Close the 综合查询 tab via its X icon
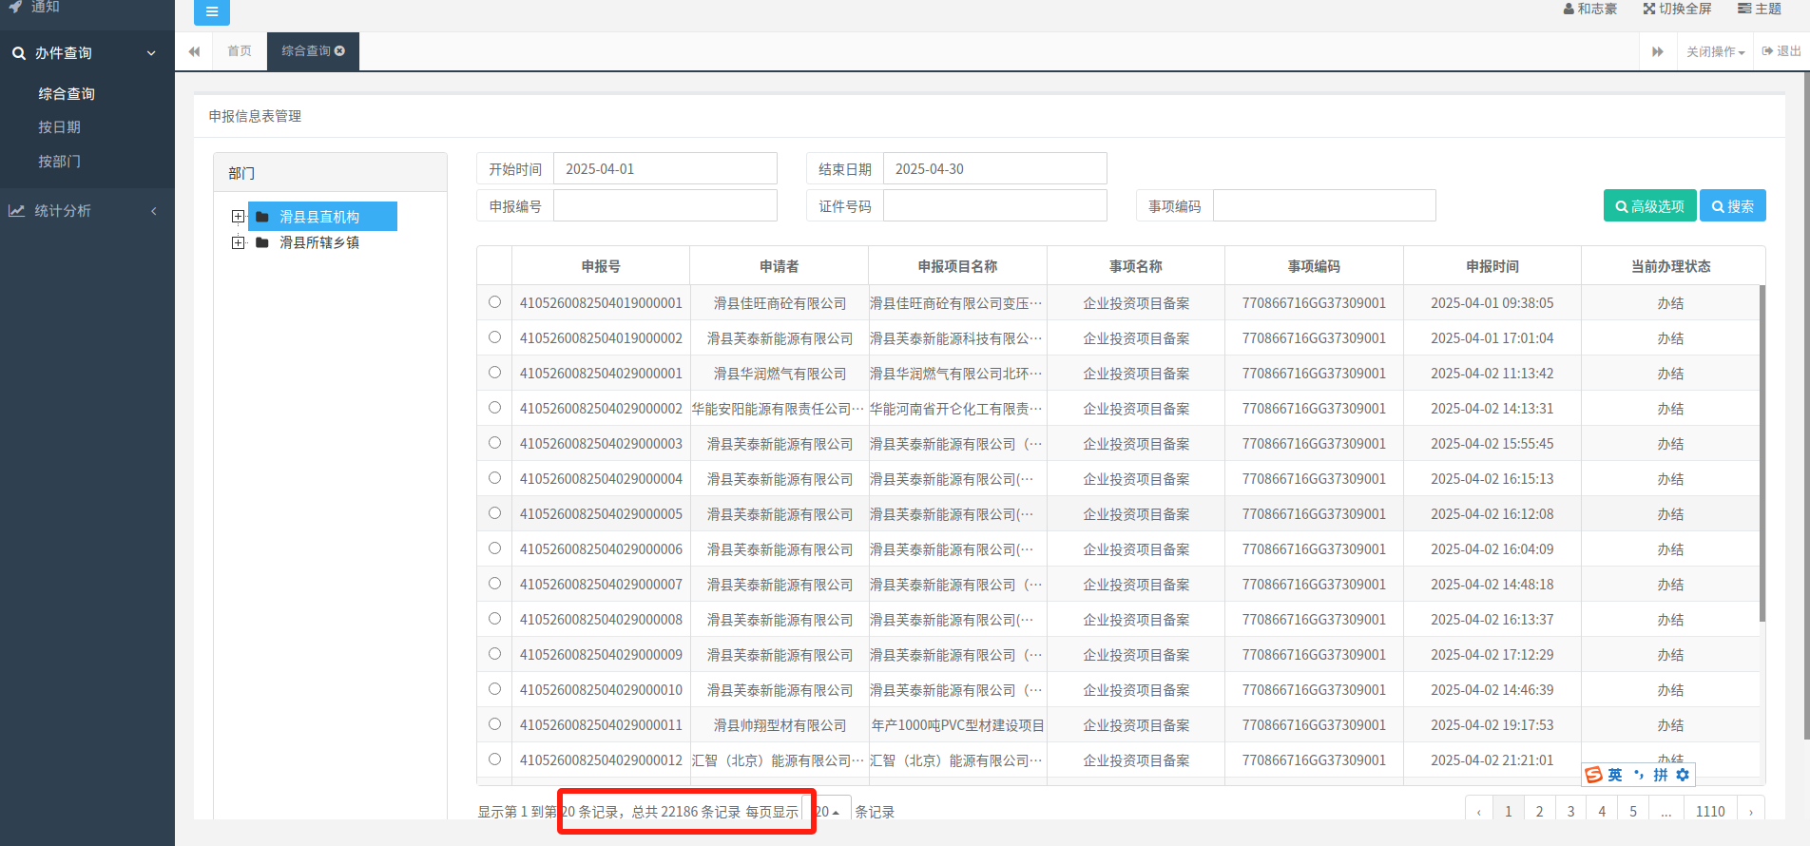1810x846 pixels. (340, 51)
